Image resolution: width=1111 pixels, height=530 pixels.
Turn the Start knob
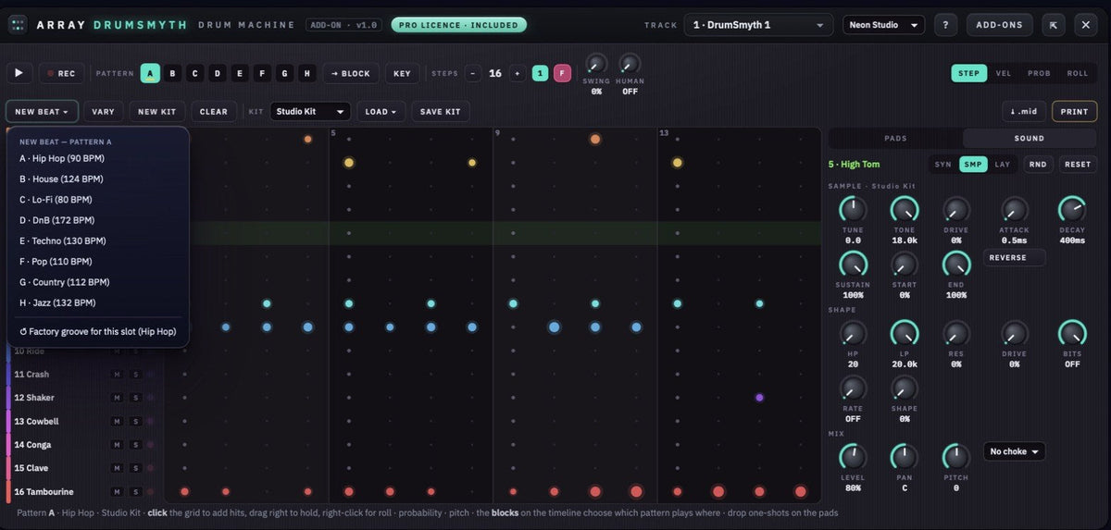pyautogui.click(x=905, y=265)
